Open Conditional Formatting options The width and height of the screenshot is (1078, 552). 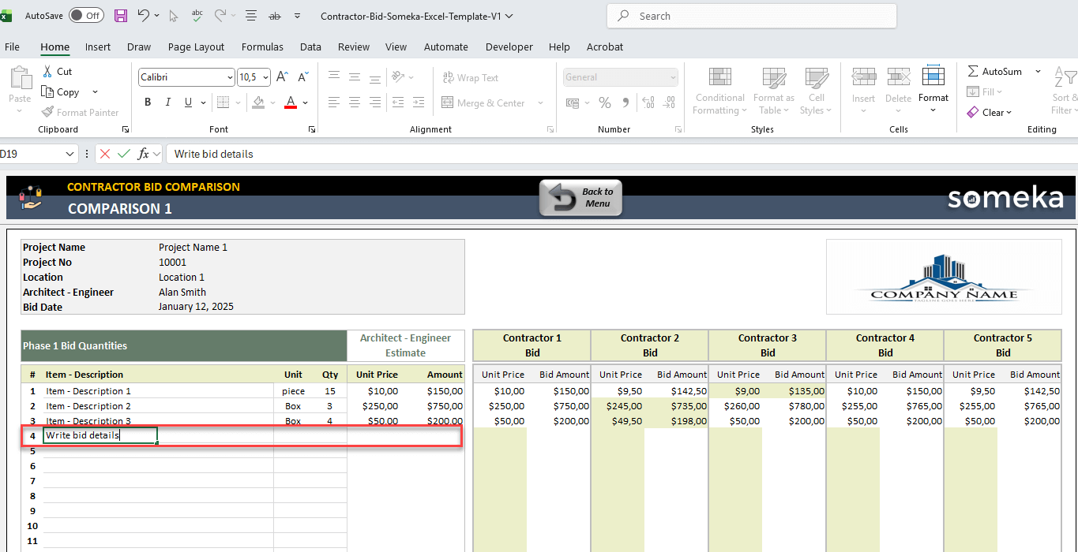coord(719,91)
